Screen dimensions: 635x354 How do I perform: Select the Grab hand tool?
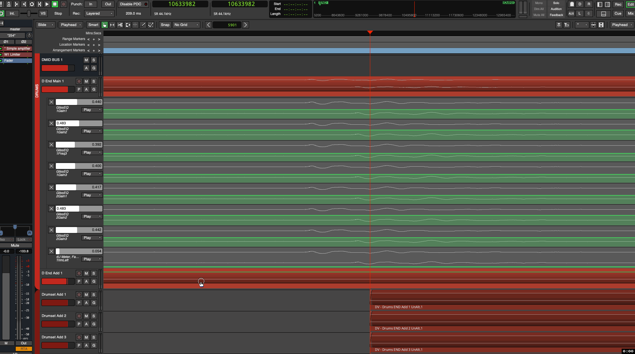click(104, 25)
